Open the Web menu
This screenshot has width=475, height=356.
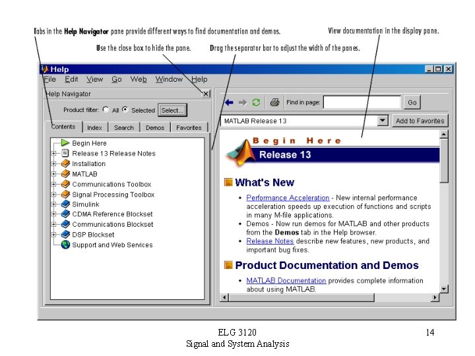click(139, 79)
